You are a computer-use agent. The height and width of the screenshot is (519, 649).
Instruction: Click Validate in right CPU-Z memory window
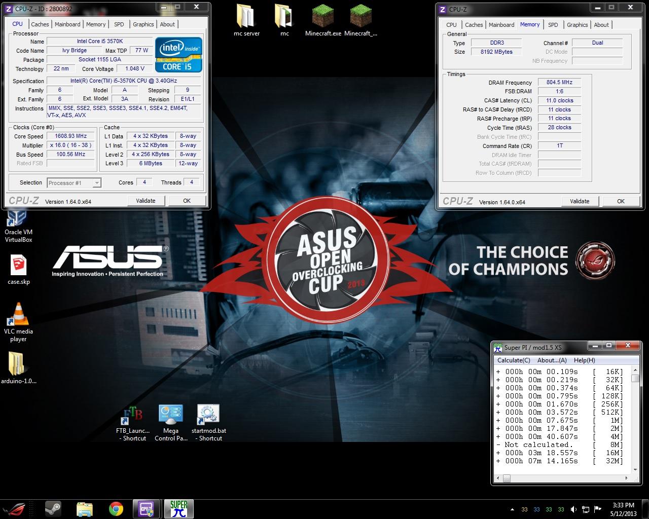click(580, 201)
